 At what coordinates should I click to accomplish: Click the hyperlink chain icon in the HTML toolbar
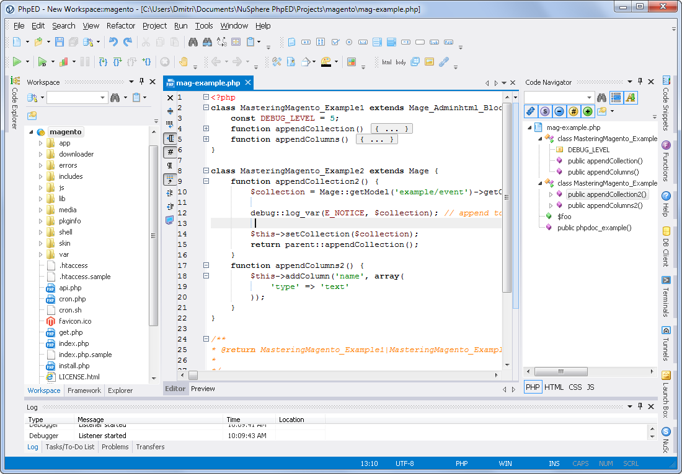444,62
